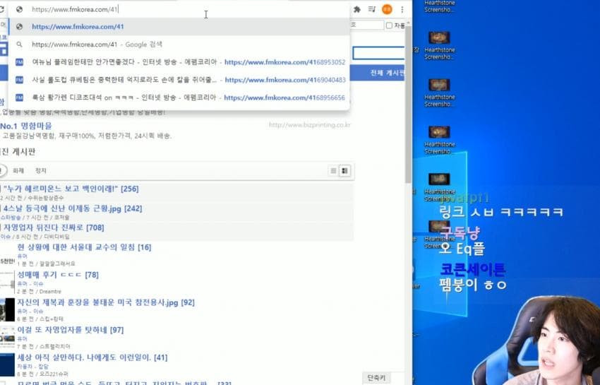Open post "누가 헤르미온느 보고 백인이래!"
The width and height of the screenshot is (600, 385).
71,189
